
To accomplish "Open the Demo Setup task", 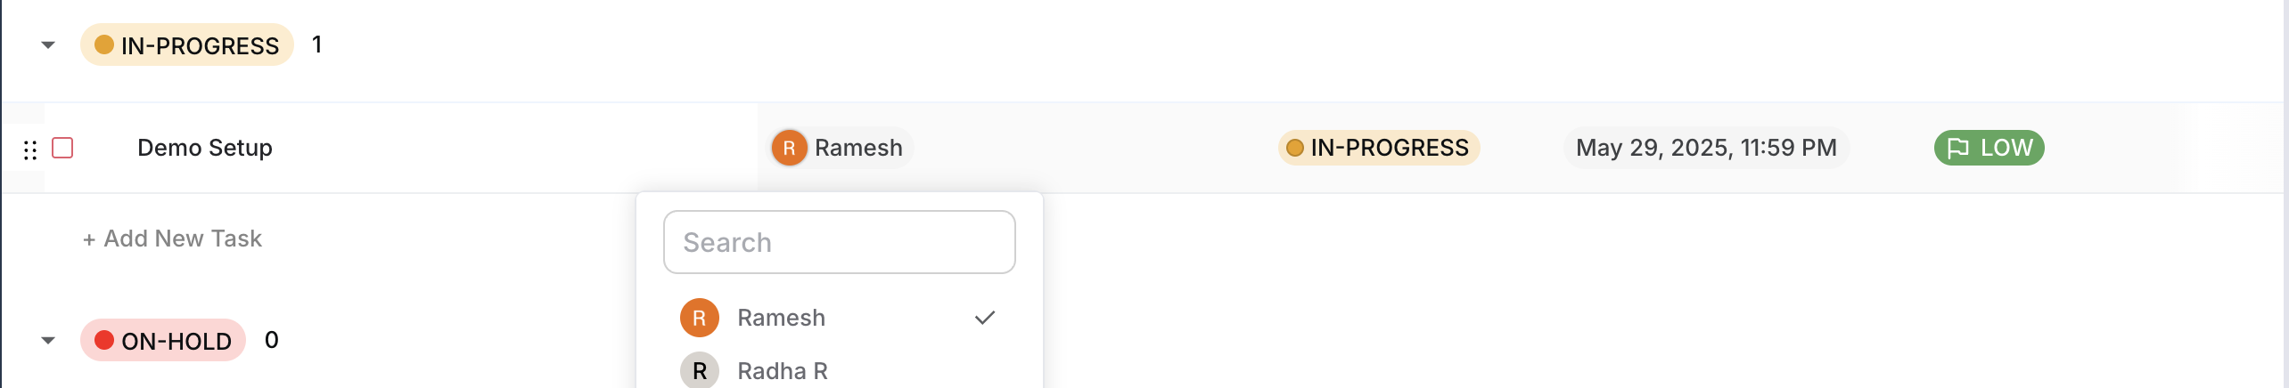I will pos(205,148).
